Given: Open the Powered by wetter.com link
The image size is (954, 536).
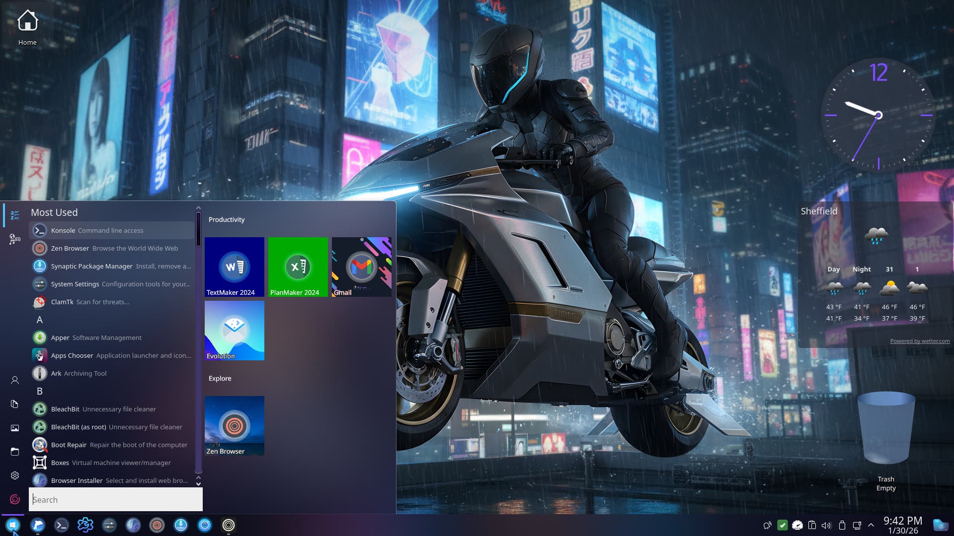Looking at the screenshot, I should pos(919,341).
